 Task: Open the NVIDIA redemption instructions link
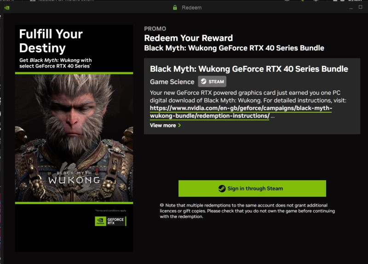(x=241, y=112)
